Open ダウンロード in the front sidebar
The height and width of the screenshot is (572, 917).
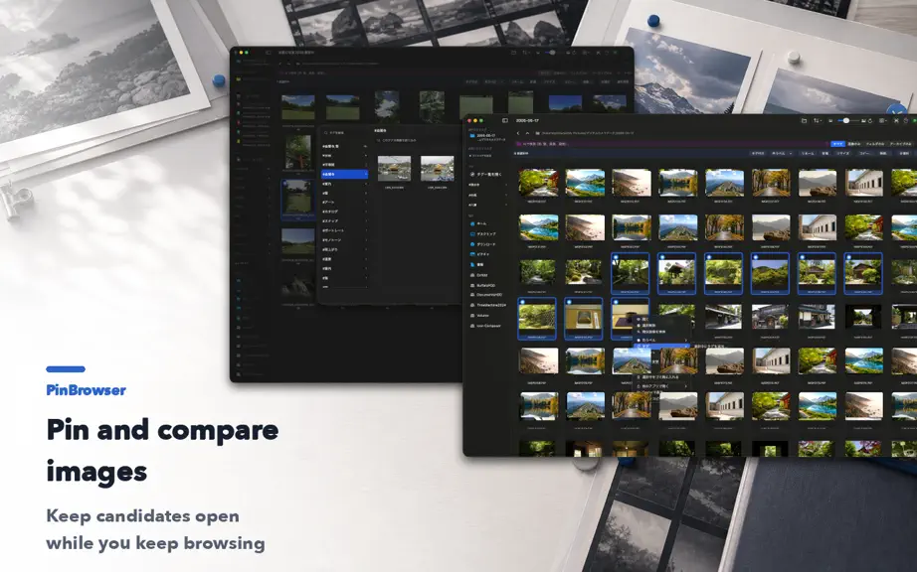click(x=483, y=244)
